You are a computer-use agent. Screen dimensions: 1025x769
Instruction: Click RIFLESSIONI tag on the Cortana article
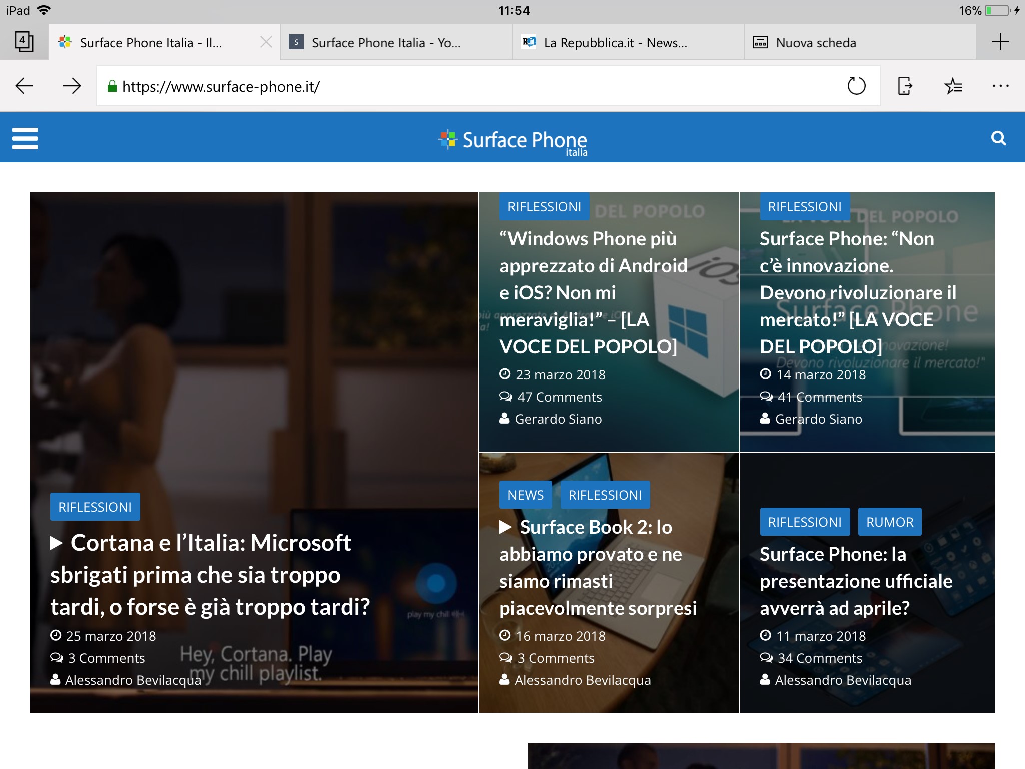coord(95,507)
